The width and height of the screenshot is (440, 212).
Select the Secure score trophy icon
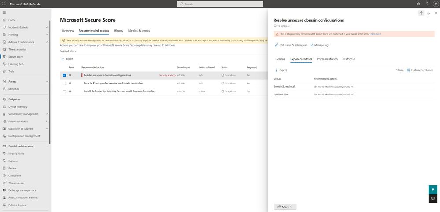tap(4, 57)
